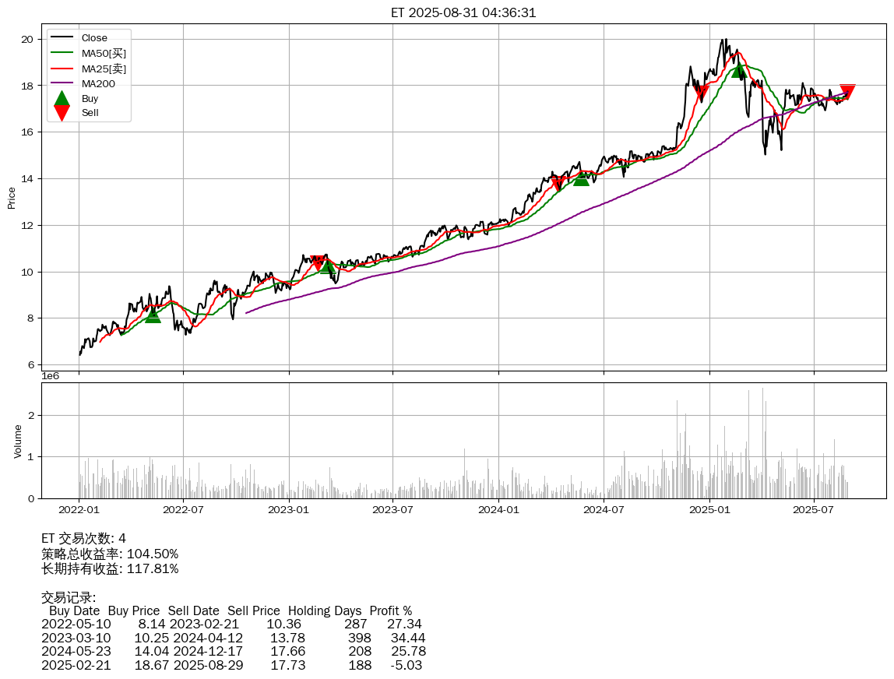Select the Close entry in the legend
Viewport: 894px width, 679px height.
point(94,38)
